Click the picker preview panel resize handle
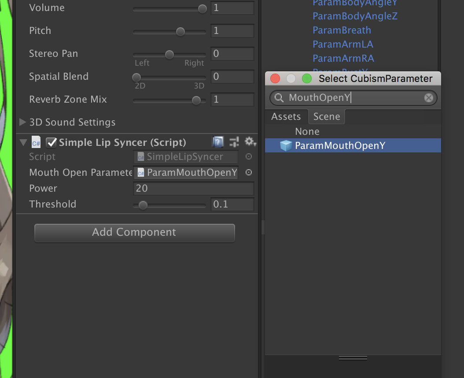Image resolution: width=464 pixels, height=378 pixels. [353, 358]
